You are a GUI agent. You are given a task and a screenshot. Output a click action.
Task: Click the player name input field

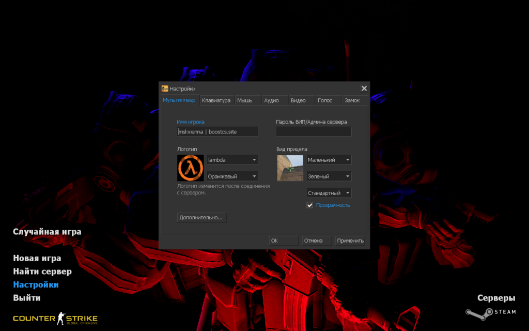point(217,132)
